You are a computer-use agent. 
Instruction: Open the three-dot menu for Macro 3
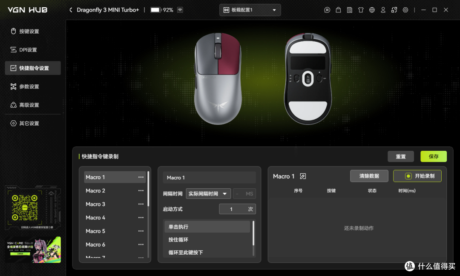pos(141,204)
